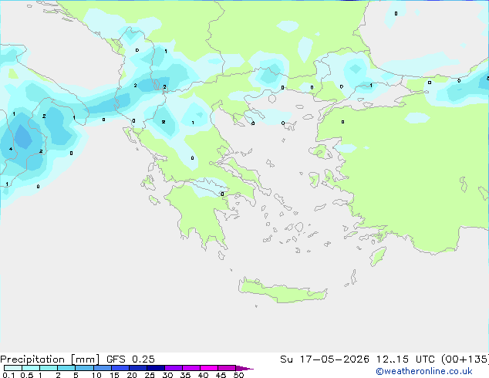The height and width of the screenshot is (378, 489).
Task: Select the 'Su 17-05-2026' date text
Action: point(325,359)
